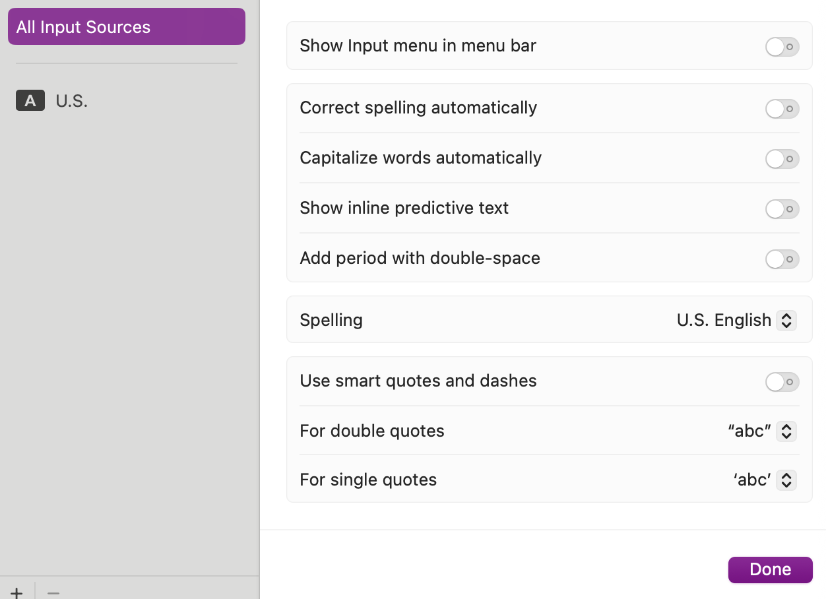Click the plus icon to add input source

16,592
